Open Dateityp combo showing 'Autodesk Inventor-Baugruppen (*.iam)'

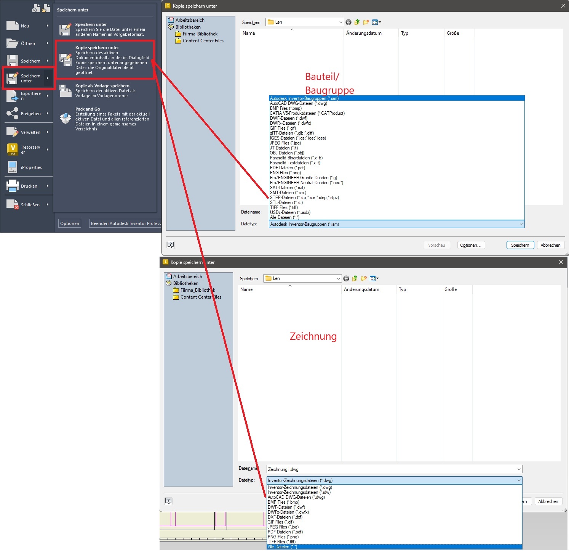[396, 224]
